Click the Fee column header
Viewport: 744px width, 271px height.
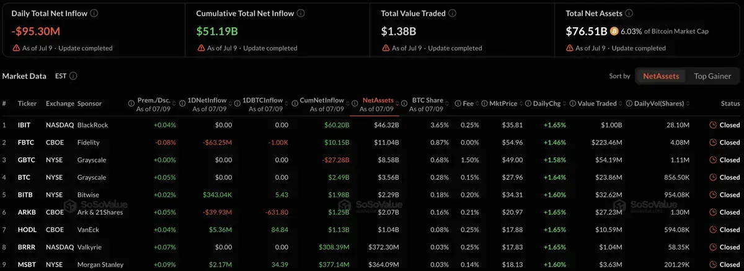pos(468,104)
